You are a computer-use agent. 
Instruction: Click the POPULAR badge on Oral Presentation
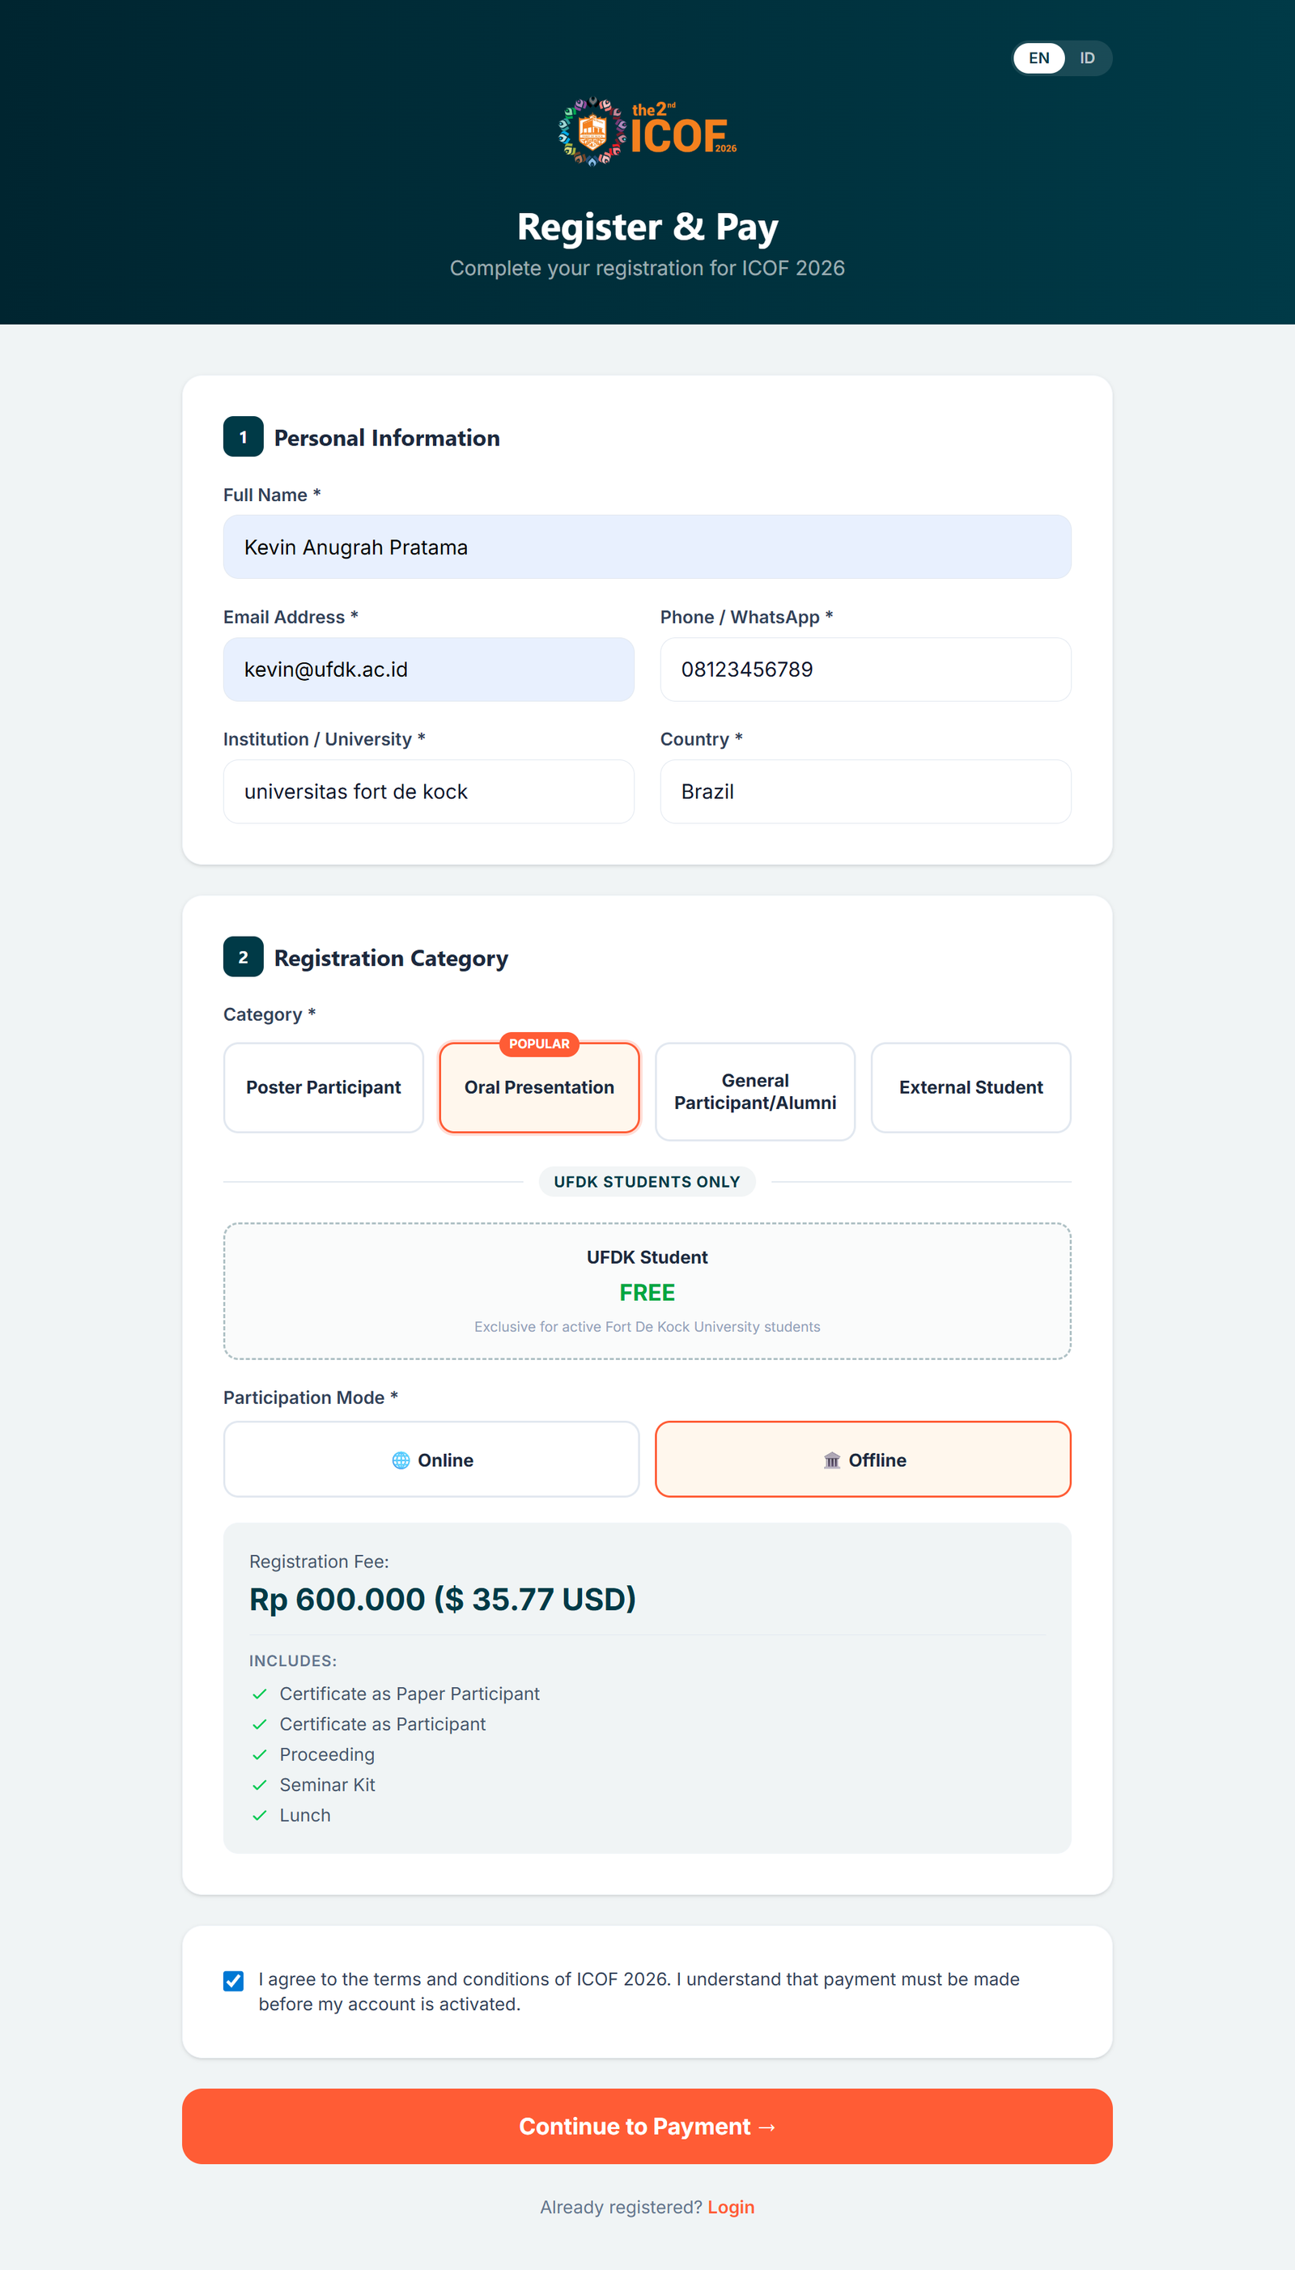pos(539,1044)
